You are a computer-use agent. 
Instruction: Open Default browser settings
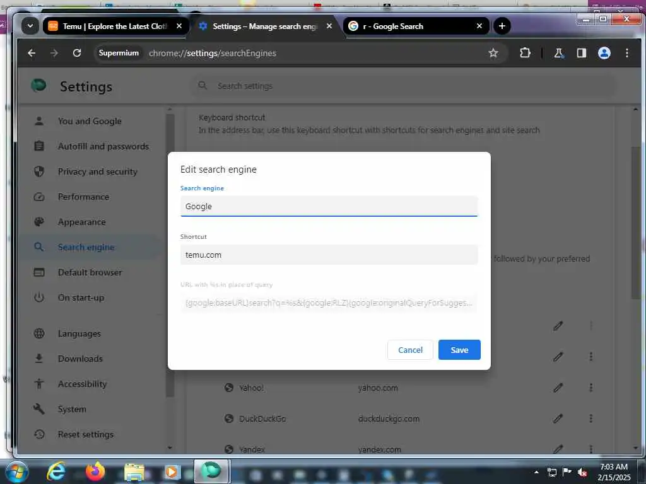tap(90, 272)
